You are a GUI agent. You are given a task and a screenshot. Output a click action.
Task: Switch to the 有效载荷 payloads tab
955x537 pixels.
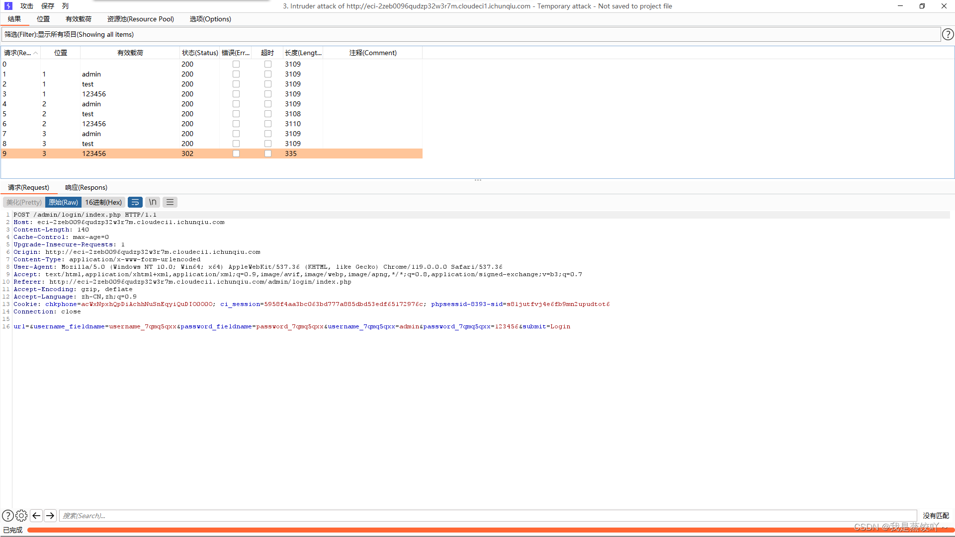pyautogui.click(x=79, y=19)
